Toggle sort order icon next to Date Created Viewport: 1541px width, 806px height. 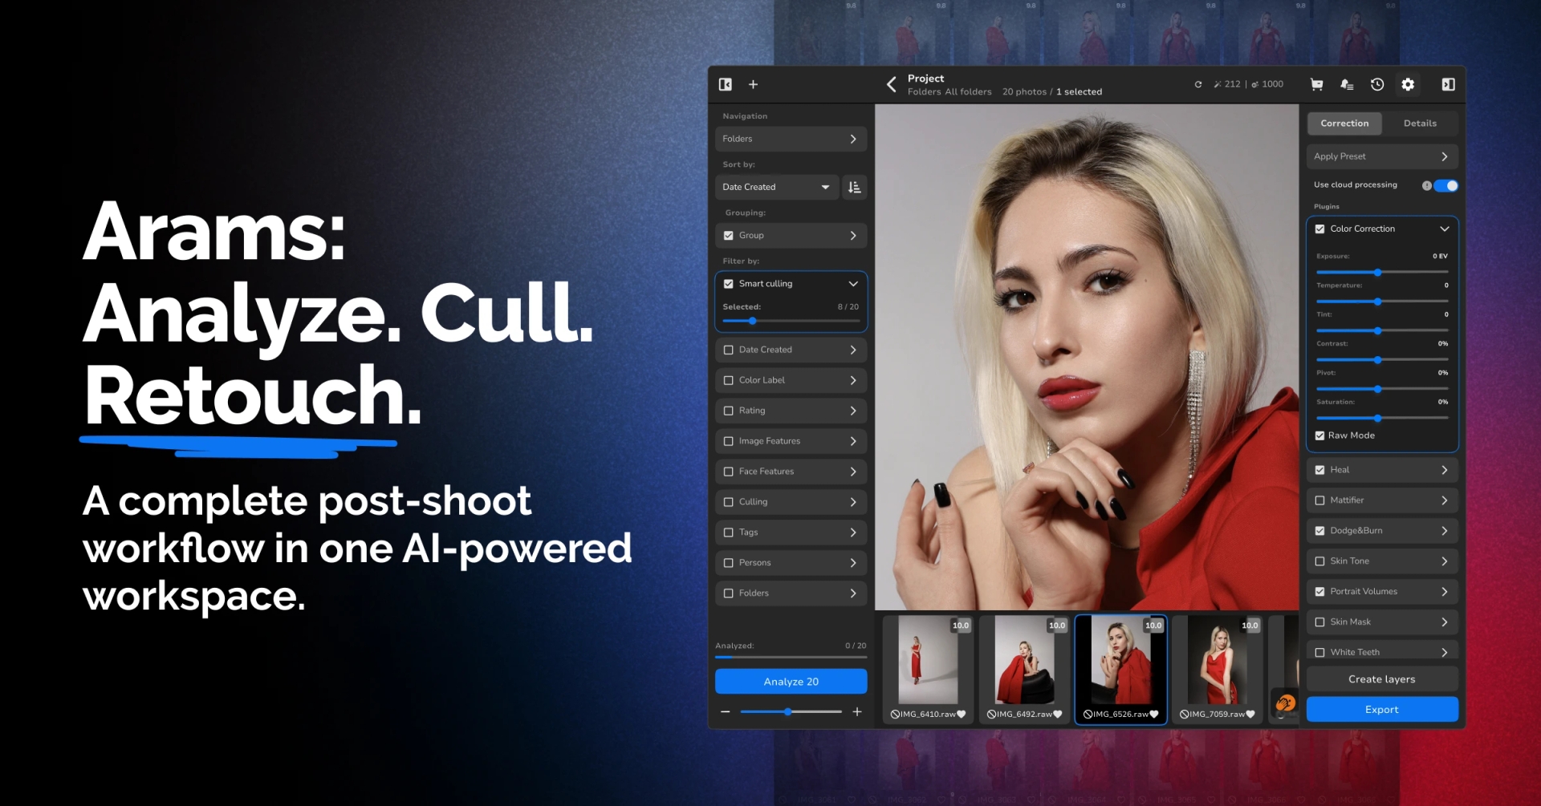click(x=855, y=187)
